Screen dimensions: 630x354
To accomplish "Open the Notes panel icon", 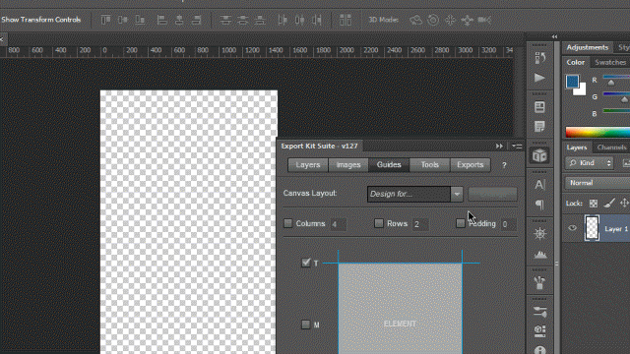I will (x=539, y=127).
